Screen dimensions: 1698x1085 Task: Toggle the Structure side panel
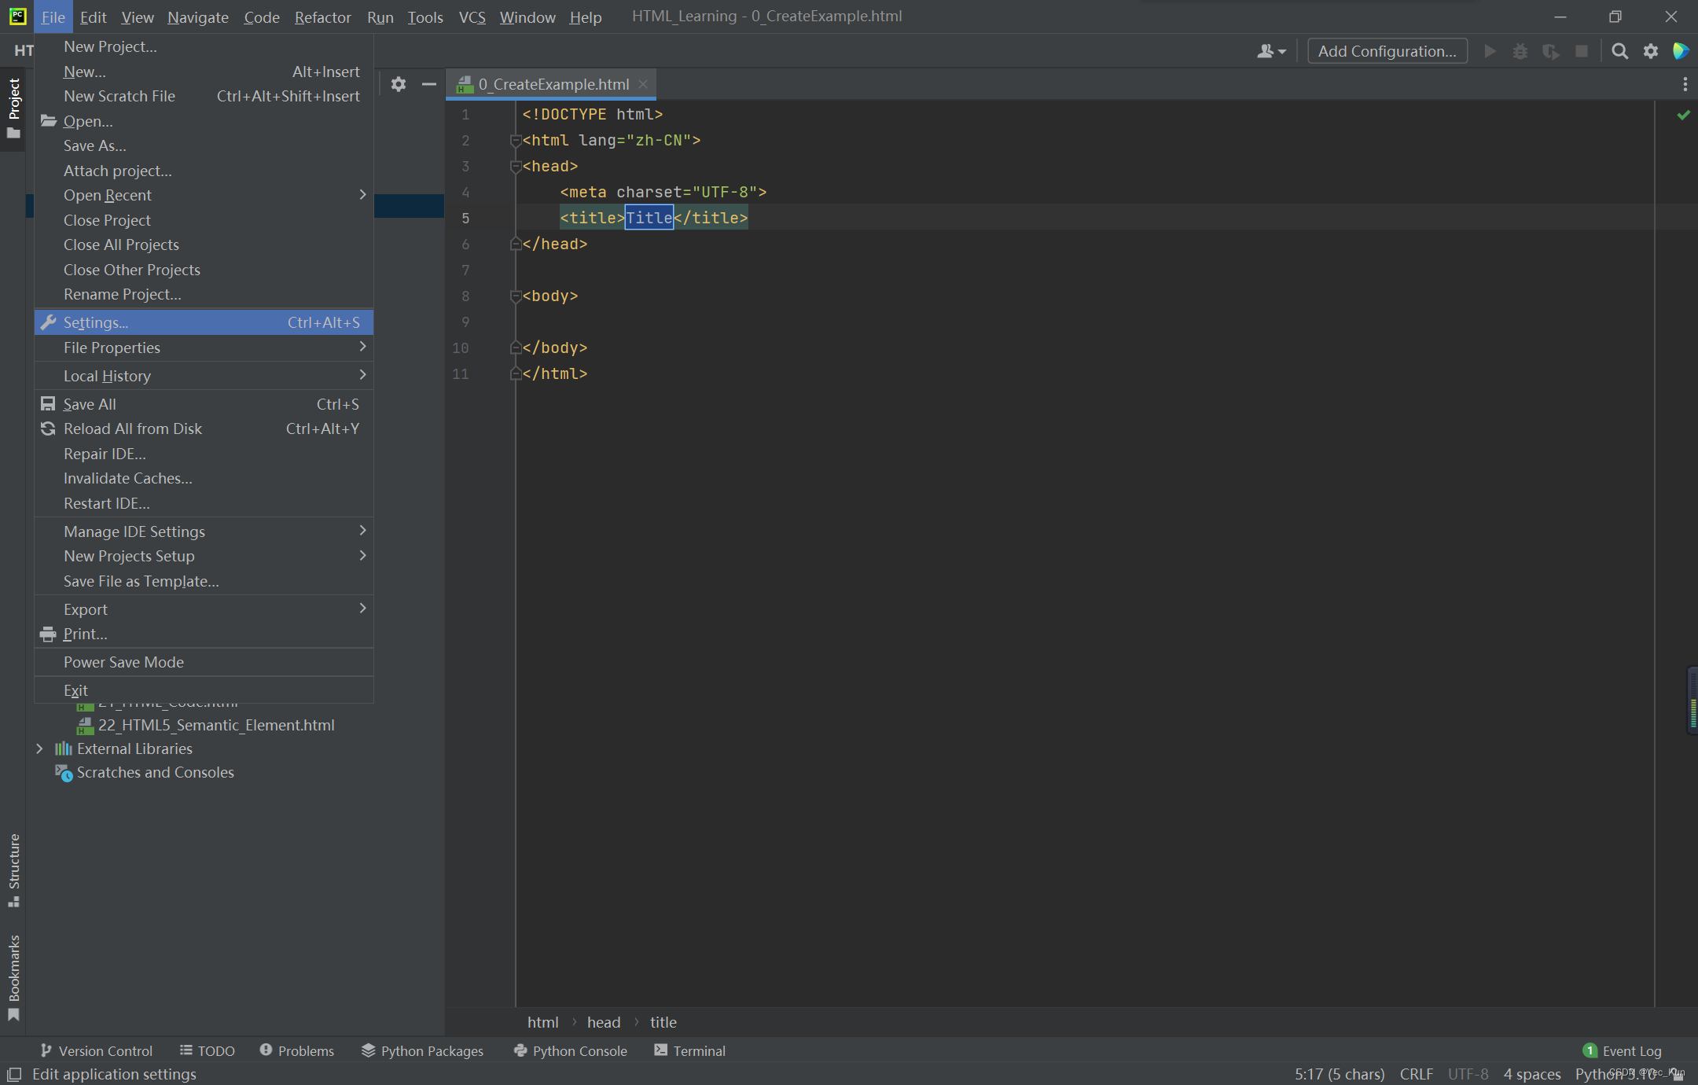tap(13, 869)
